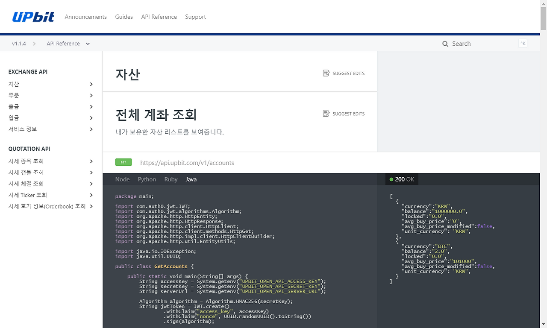Click the SUGGEST EDITS link
This screenshot has height=328, width=547.
348,73
